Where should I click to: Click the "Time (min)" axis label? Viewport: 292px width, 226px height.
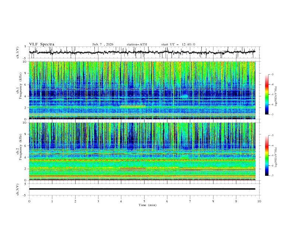[x=147, y=205]
